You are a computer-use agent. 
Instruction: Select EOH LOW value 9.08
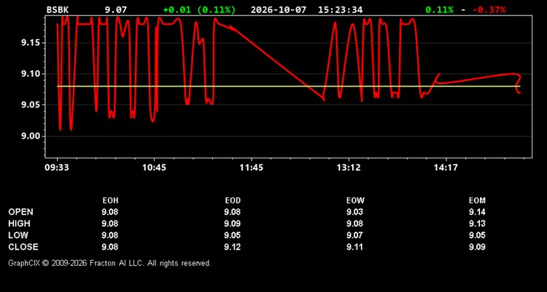click(x=110, y=235)
